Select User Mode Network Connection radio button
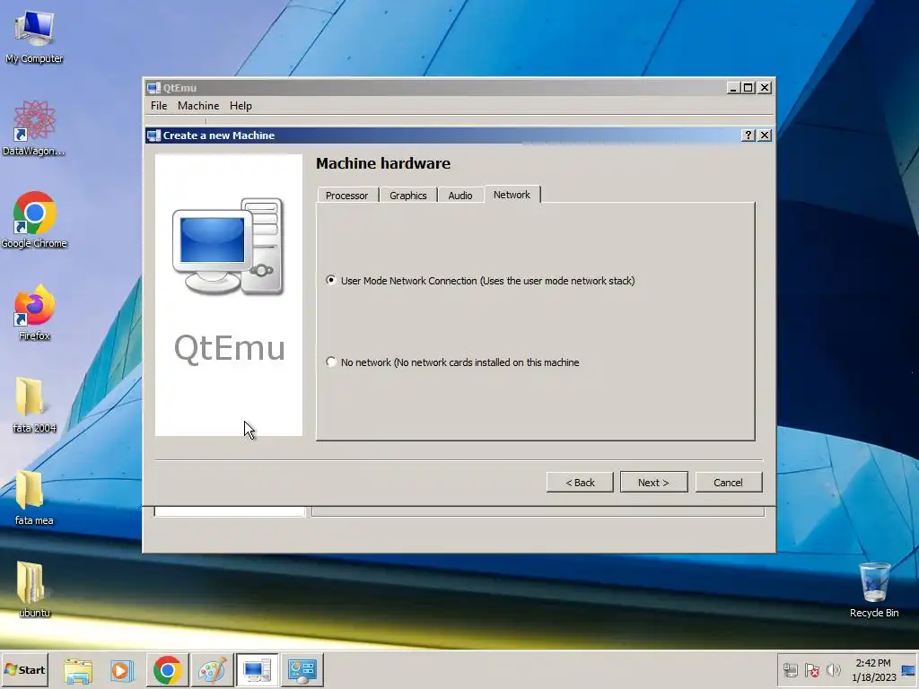Screen dimensions: 919x689 [x=331, y=281]
